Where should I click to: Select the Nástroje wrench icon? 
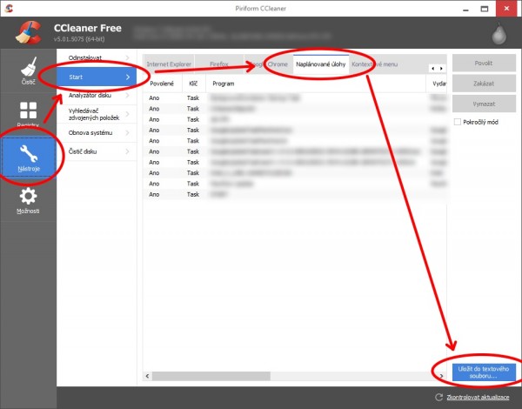(x=28, y=158)
